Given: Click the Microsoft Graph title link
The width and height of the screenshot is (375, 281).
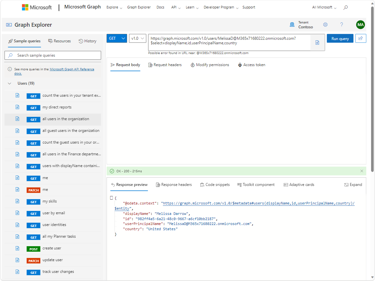Looking at the screenshot, I should click(x=82, y=7).
